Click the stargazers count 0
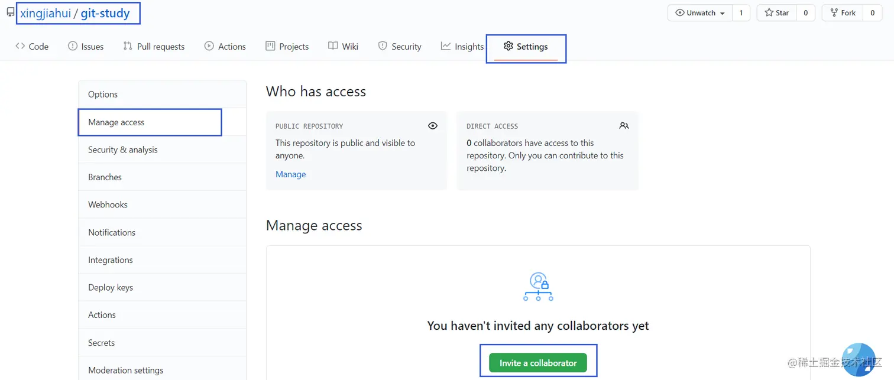The image size is (894, 380). 805,12
